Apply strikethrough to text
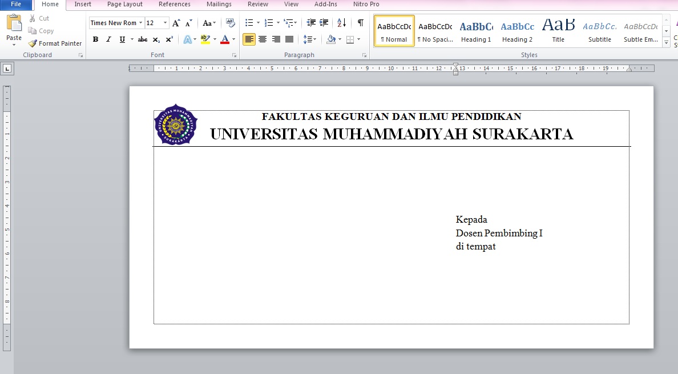The height and width of the screenshot is (374, 678). click(x=142, y=39)
